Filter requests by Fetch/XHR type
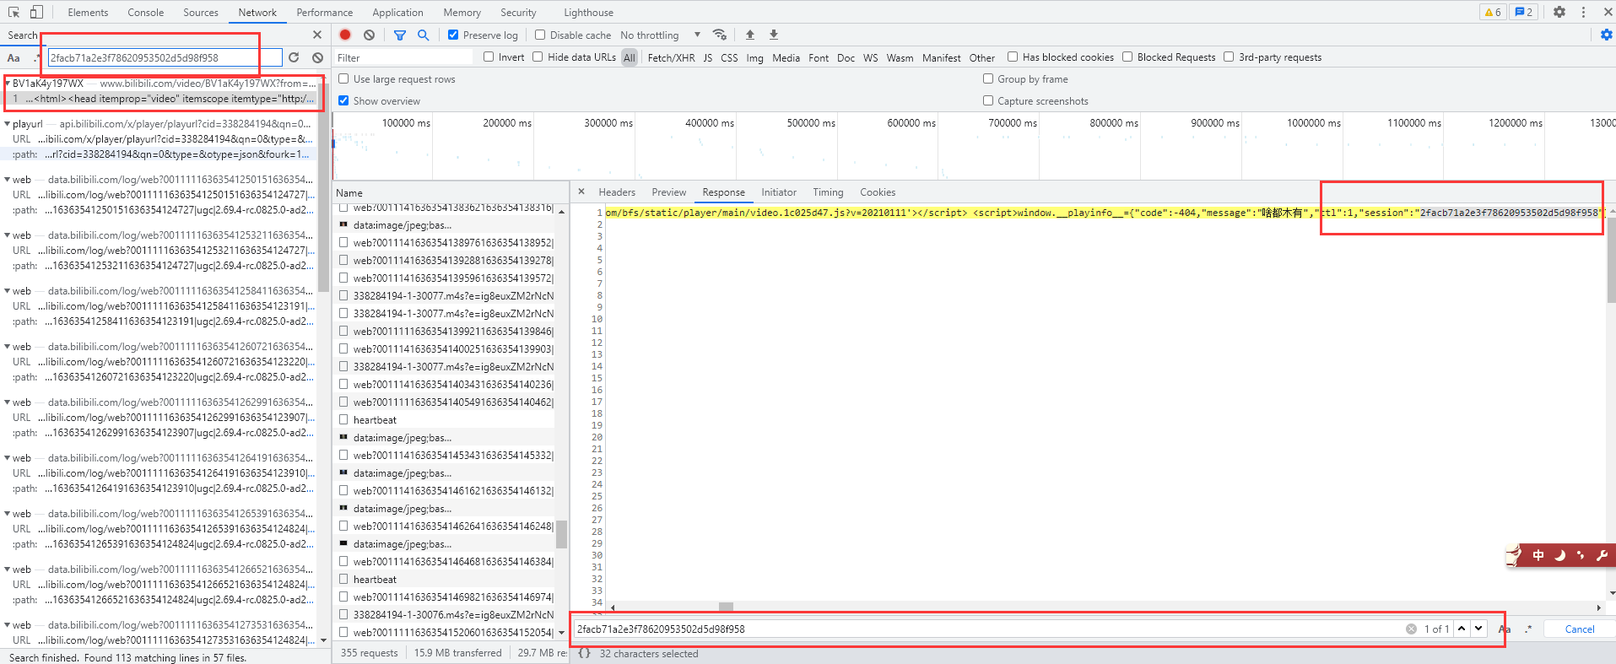Image resolution: width=1616 pixels, height=664 pixels. 672,57
